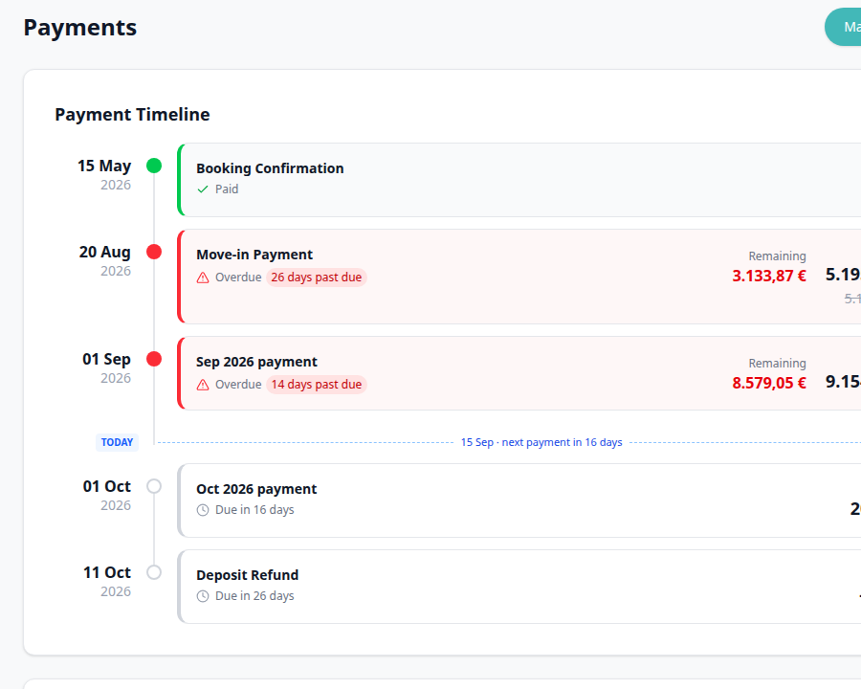Click Remaining label above 3.133,87 €
The image size is (861, 689).
tap(778, 256)
